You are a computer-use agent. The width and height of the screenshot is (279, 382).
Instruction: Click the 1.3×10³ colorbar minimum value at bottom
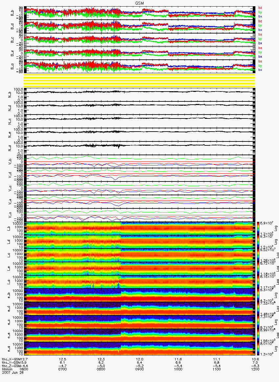[x=266, y=354]
